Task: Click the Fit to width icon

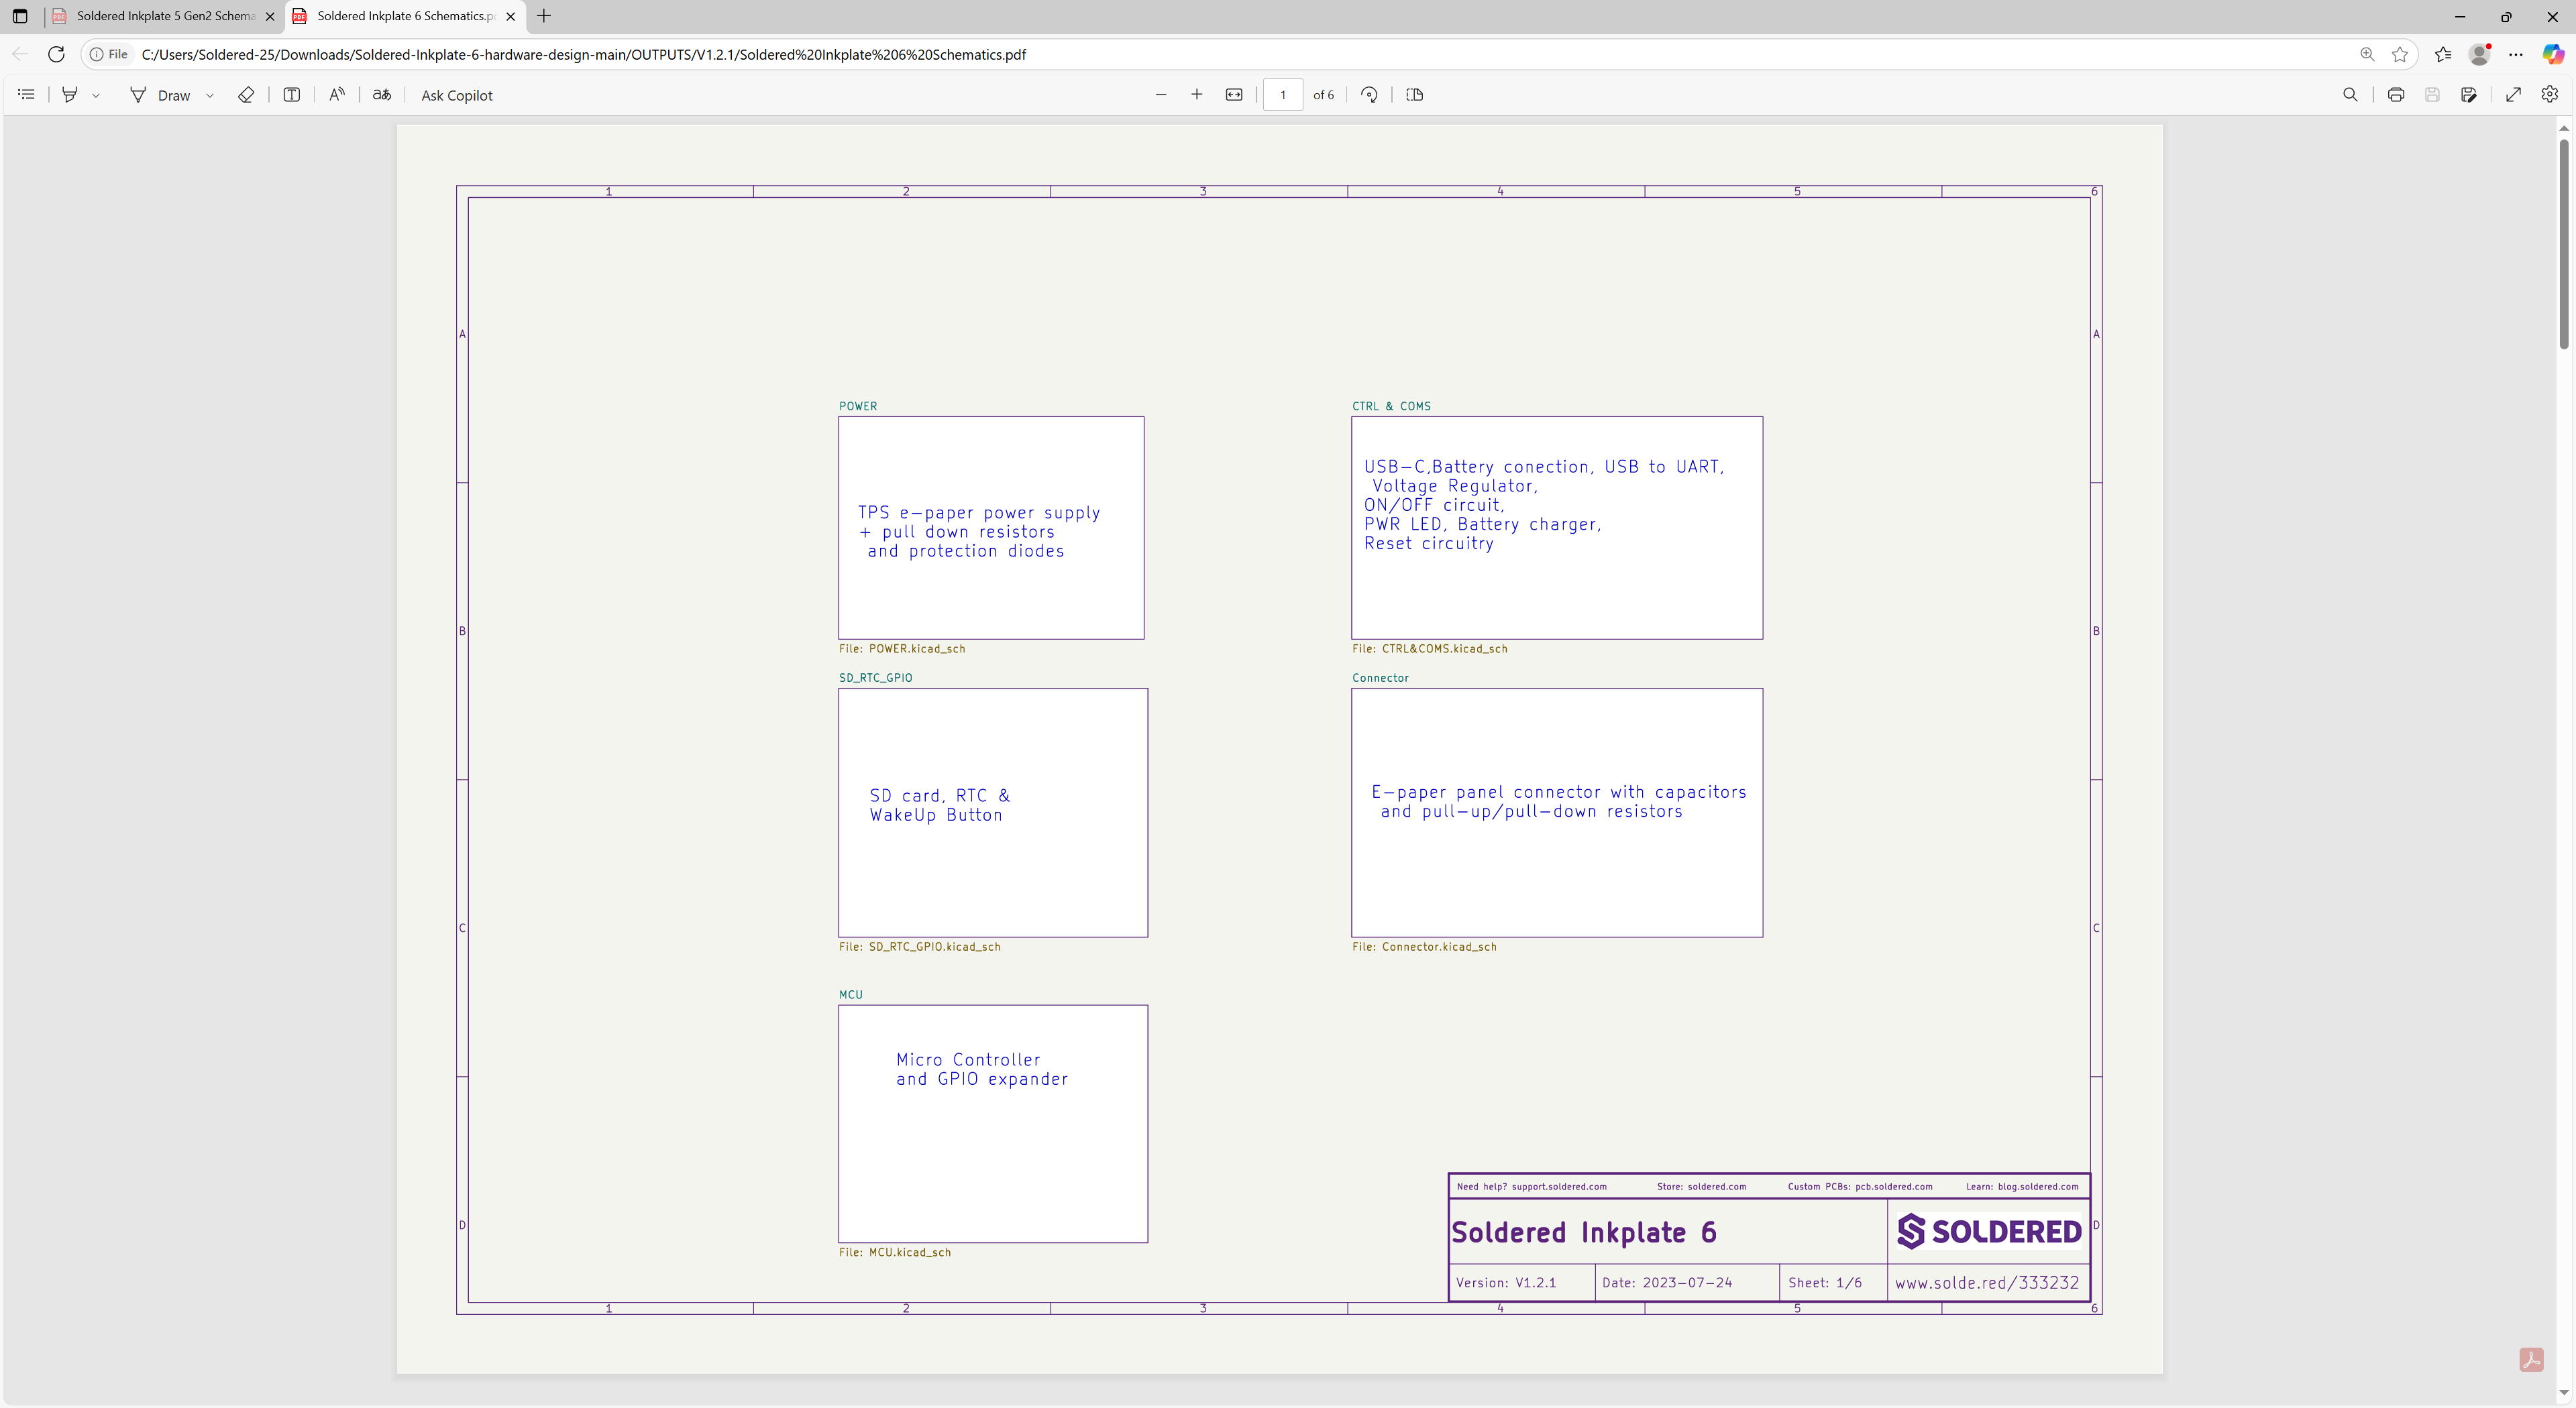Action: pos(1234,95)
